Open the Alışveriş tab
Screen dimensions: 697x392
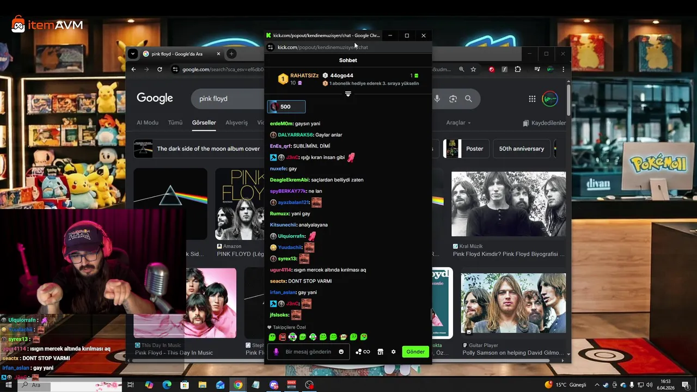pyautogui.click(x=236, y=122)
